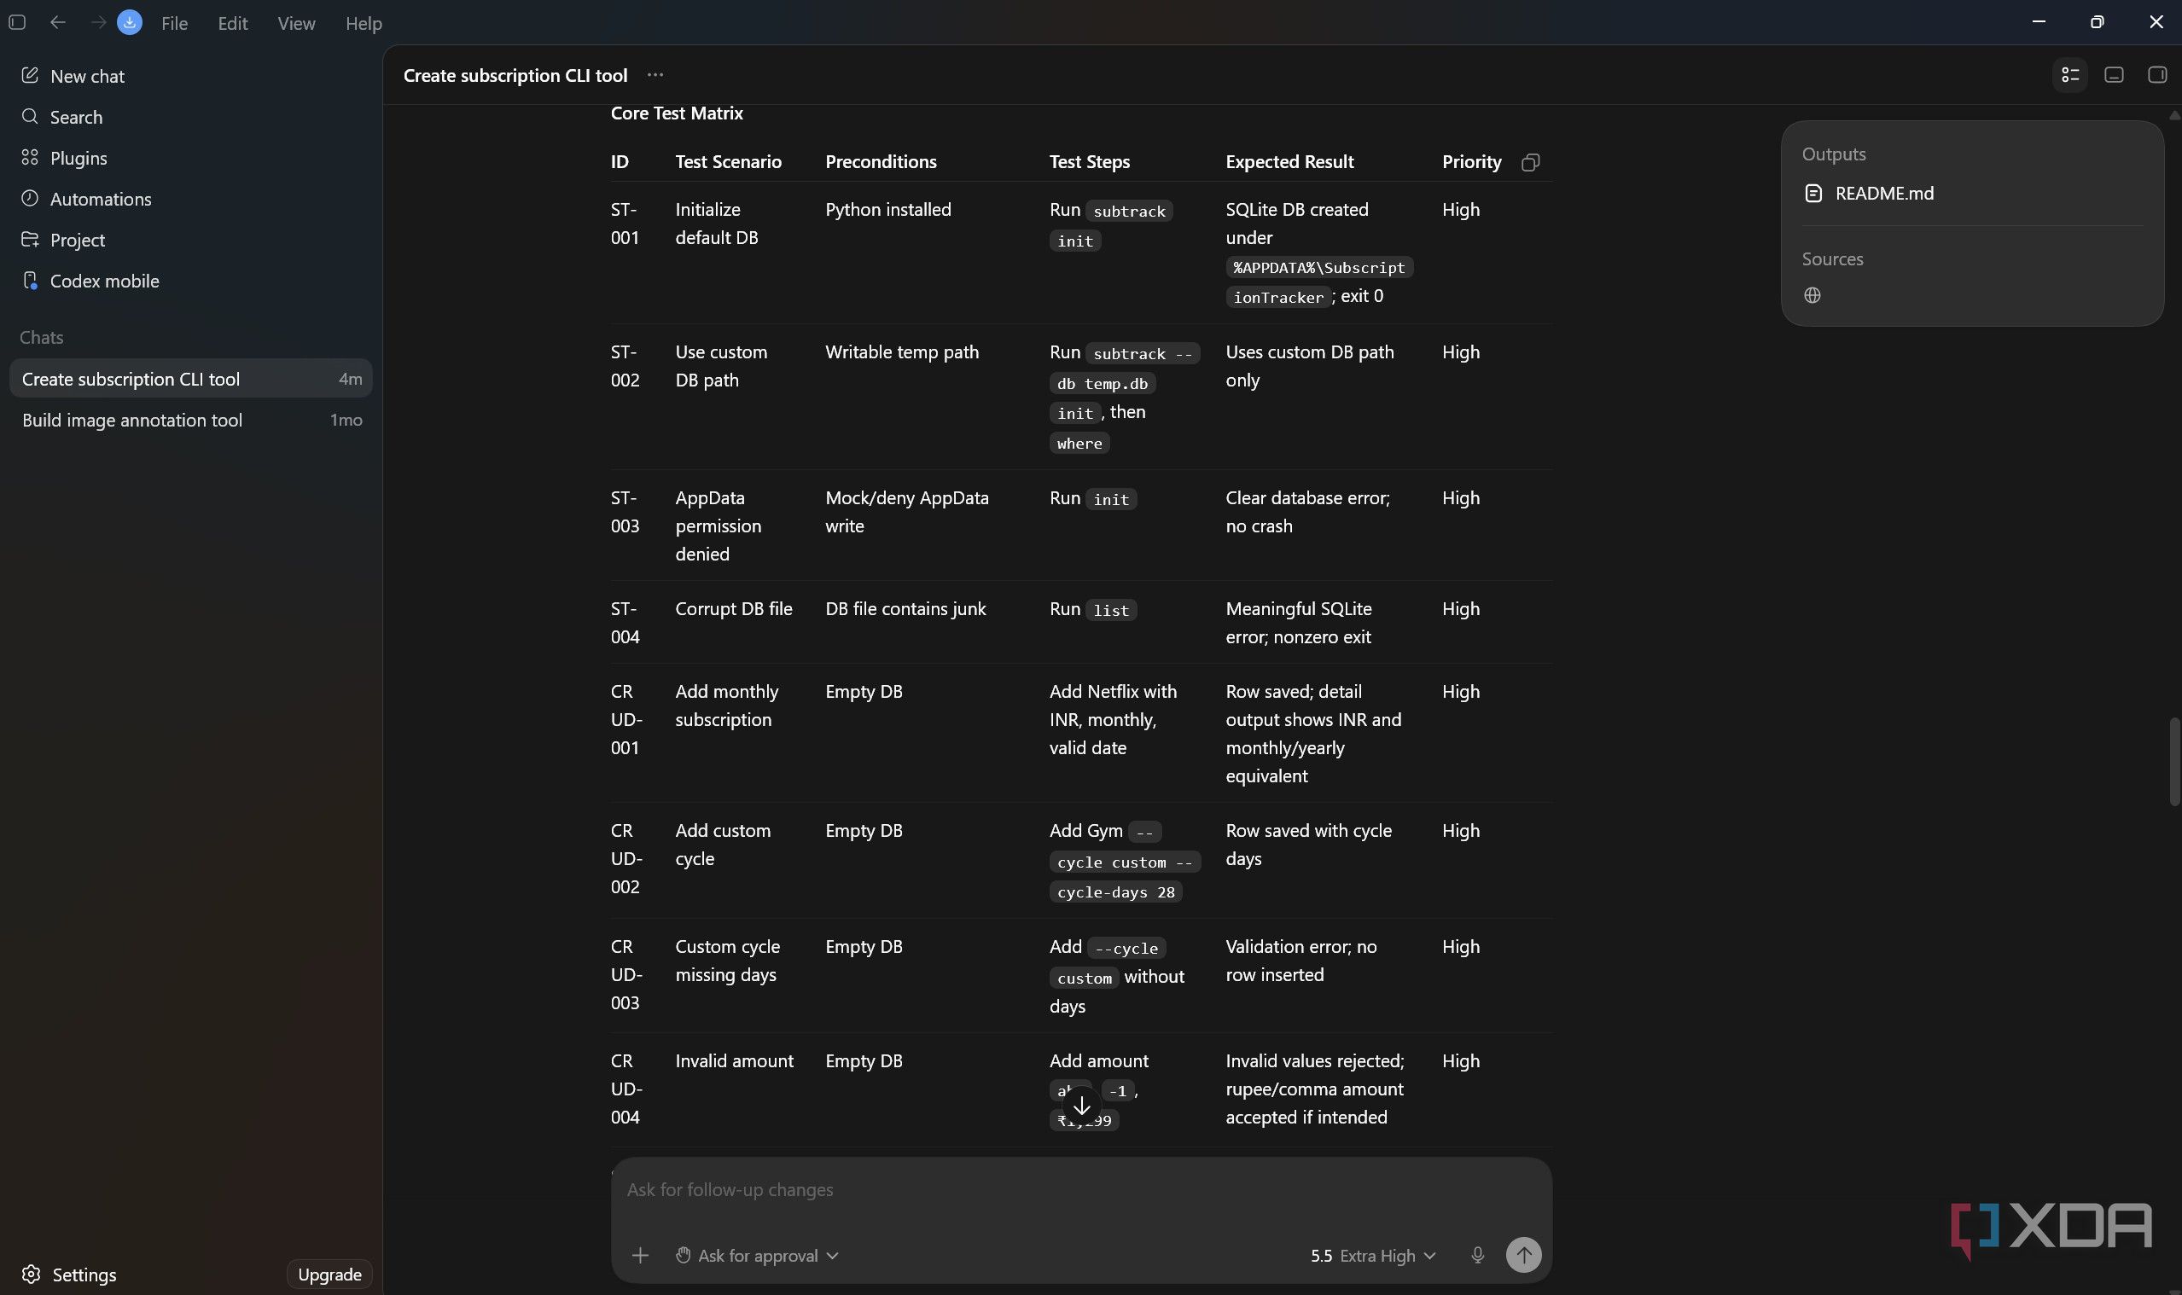The image size is (2182, 1295).
Task: Open the conversation three-dot options menu
Action: [655, 75]
